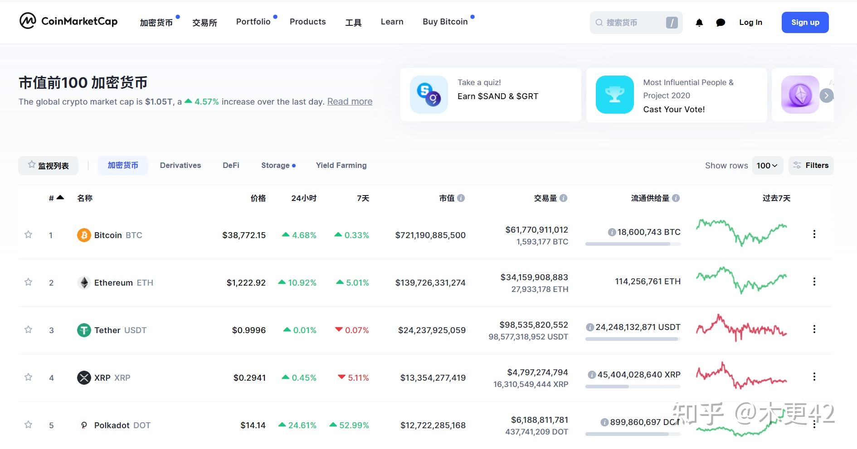Open the volume column info icon
857x449 pixels.
[563, 198]
